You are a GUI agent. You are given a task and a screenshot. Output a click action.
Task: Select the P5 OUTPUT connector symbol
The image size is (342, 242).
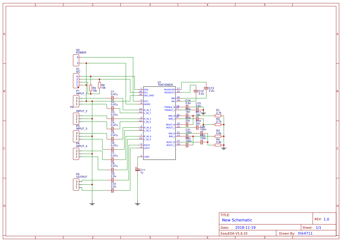[x=76, y=185]
